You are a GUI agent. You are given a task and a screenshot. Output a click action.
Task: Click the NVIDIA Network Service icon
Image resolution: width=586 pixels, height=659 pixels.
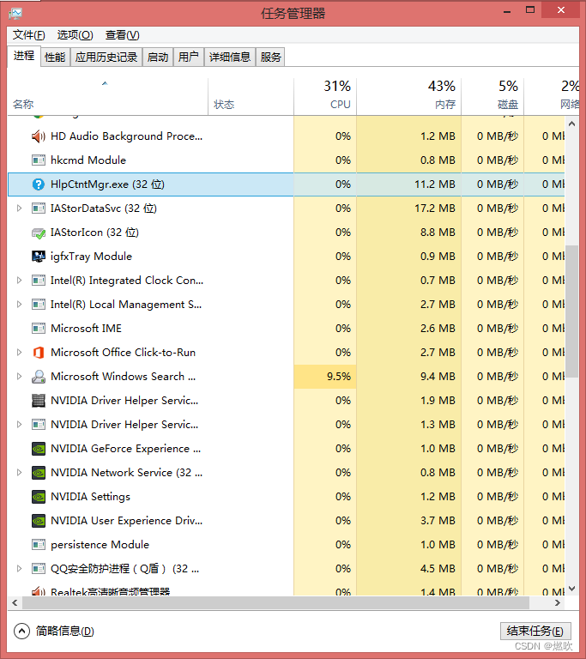click(39, 473)
